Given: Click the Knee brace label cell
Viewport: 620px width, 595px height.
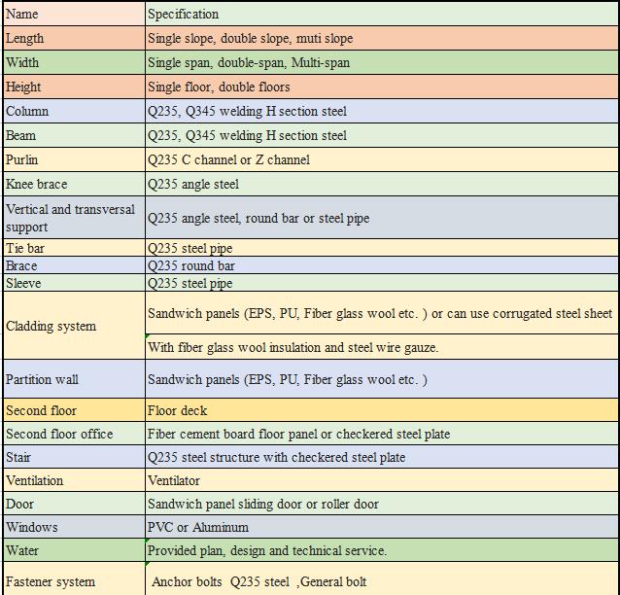Looking at the screenshot, I should (x=72, y=184).
